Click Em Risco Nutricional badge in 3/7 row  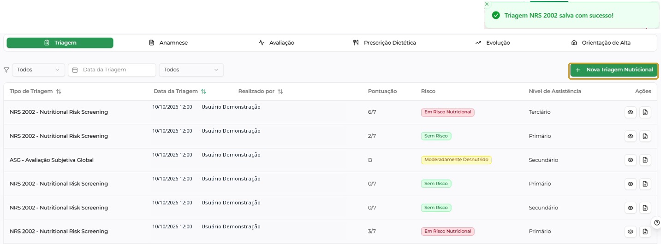tap(447, 232)
